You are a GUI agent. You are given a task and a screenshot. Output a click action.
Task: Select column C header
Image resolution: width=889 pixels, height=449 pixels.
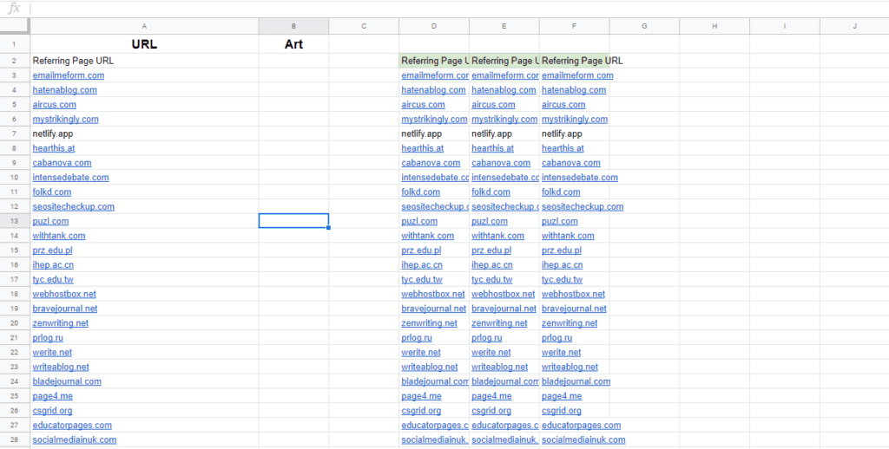coord(364,26)
